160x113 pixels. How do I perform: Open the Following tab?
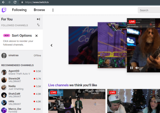[19, 10]
